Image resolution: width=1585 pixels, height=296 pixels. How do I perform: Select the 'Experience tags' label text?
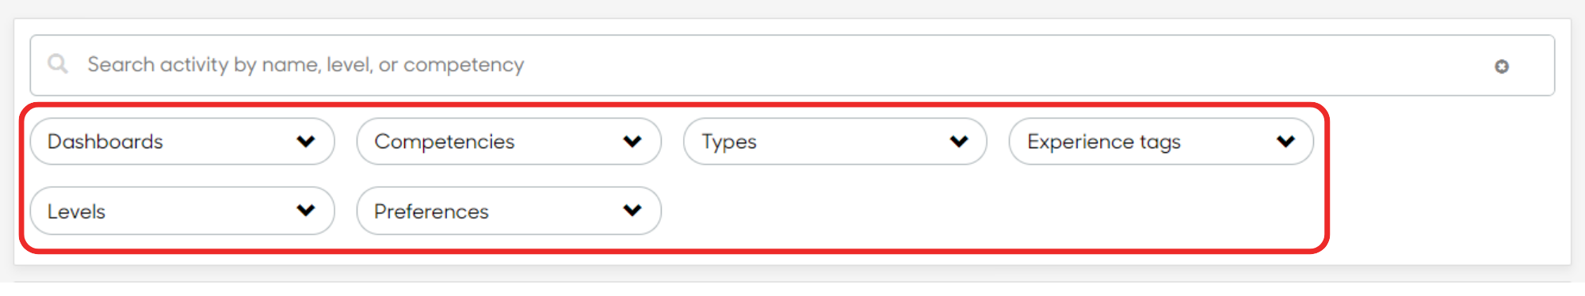click(x=1104, y=142)
